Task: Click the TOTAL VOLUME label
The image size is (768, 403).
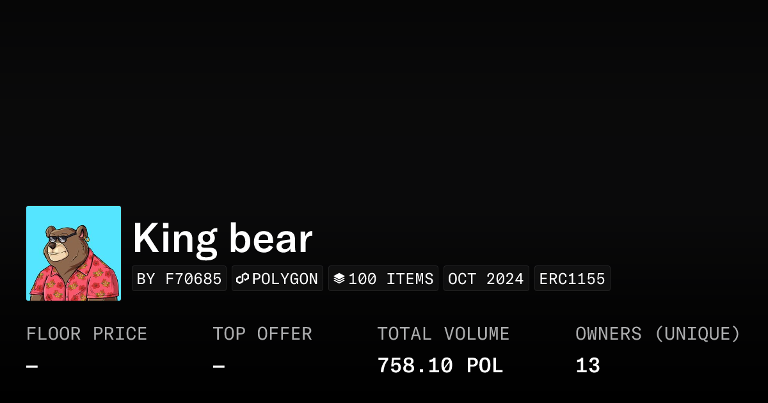Action: point(443,334)
